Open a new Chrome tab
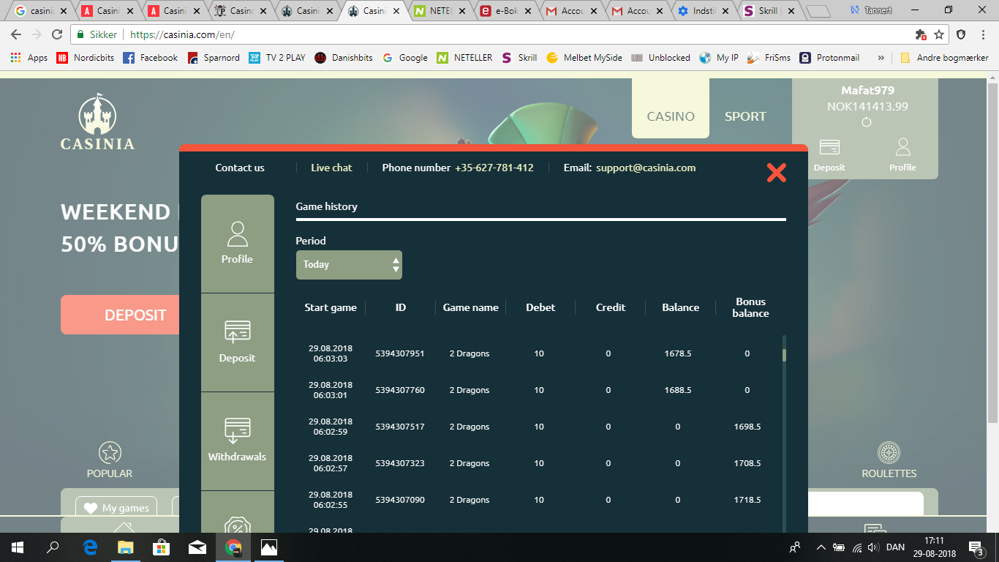This screenshot has width=999, height=562. click(819, 12)
